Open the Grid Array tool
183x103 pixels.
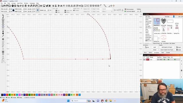pos(3,52)
